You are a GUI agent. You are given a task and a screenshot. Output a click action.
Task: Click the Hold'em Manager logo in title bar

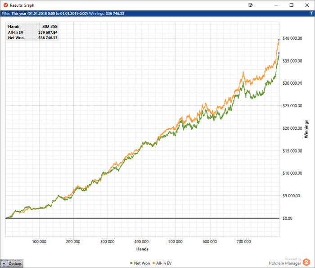pyautogui.click(x=5, y=5)
